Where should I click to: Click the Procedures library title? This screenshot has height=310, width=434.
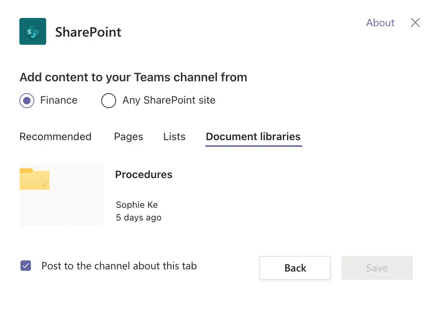pyautogui.click(x=143, y=175)
